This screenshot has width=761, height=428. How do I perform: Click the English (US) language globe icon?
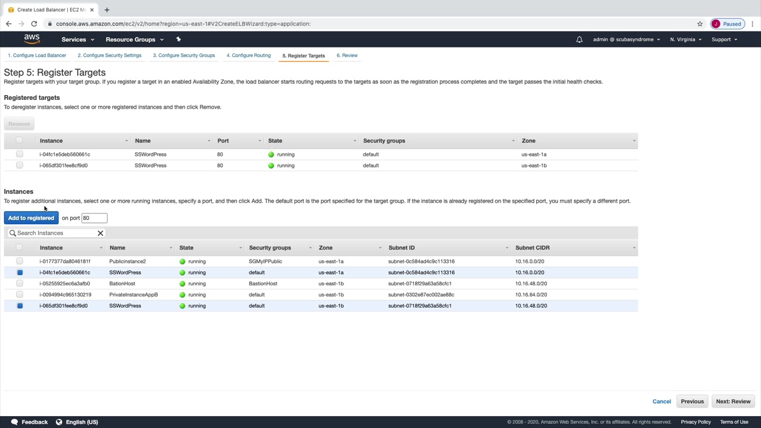pyautogui.click(x=59, y=422)
